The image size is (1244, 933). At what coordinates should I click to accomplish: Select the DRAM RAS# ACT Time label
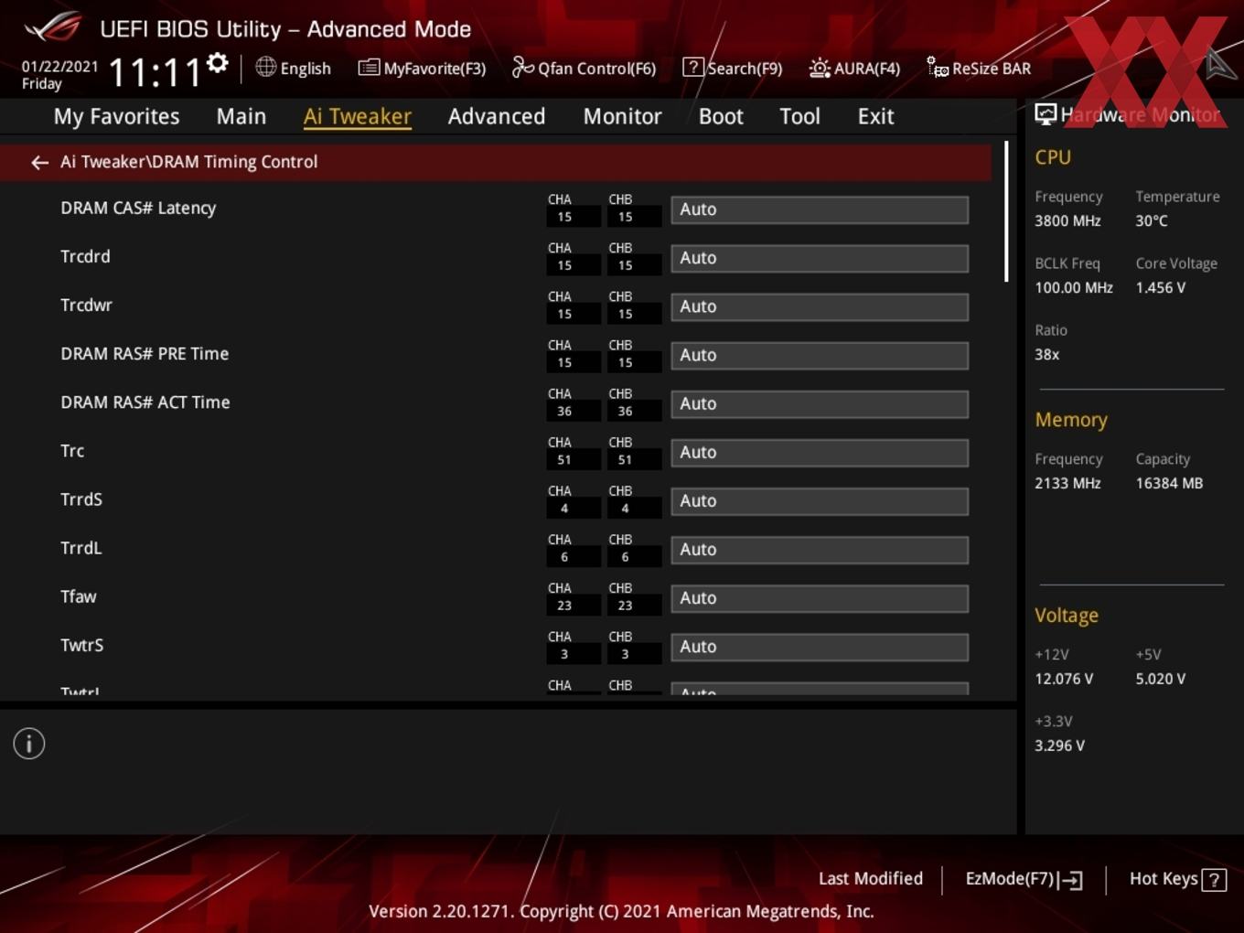point(145,402)
